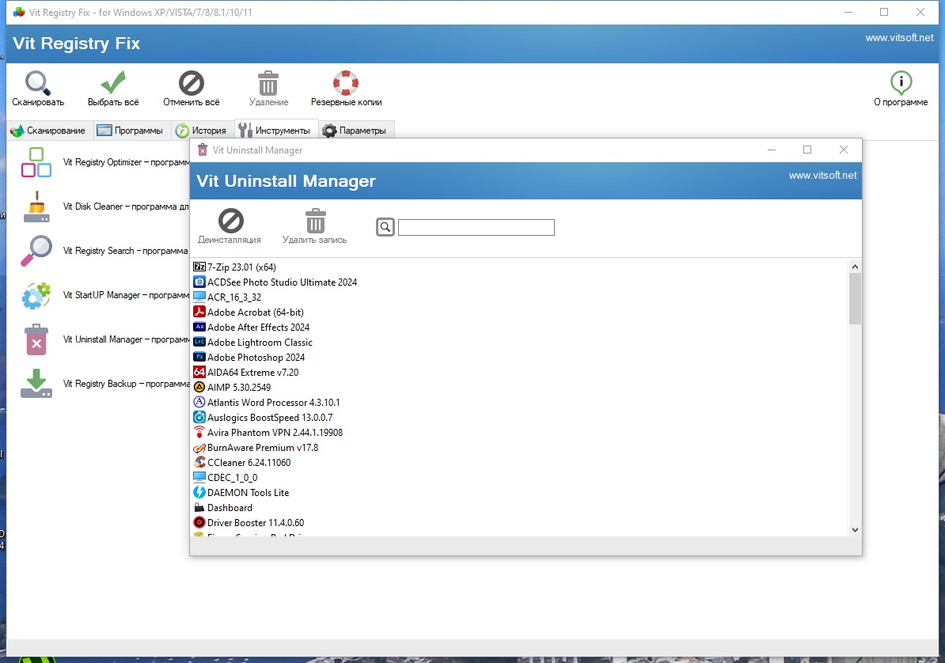The image size is (945, 663).
Task: Select CCleaner 6.24.11060 entry
Action: click(x=249, y=463)
